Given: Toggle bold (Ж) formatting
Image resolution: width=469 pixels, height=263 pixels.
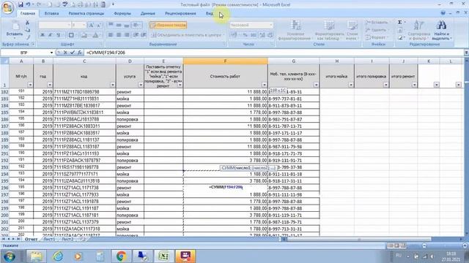Looking at the screenshot, I should (x=43, y=35).
